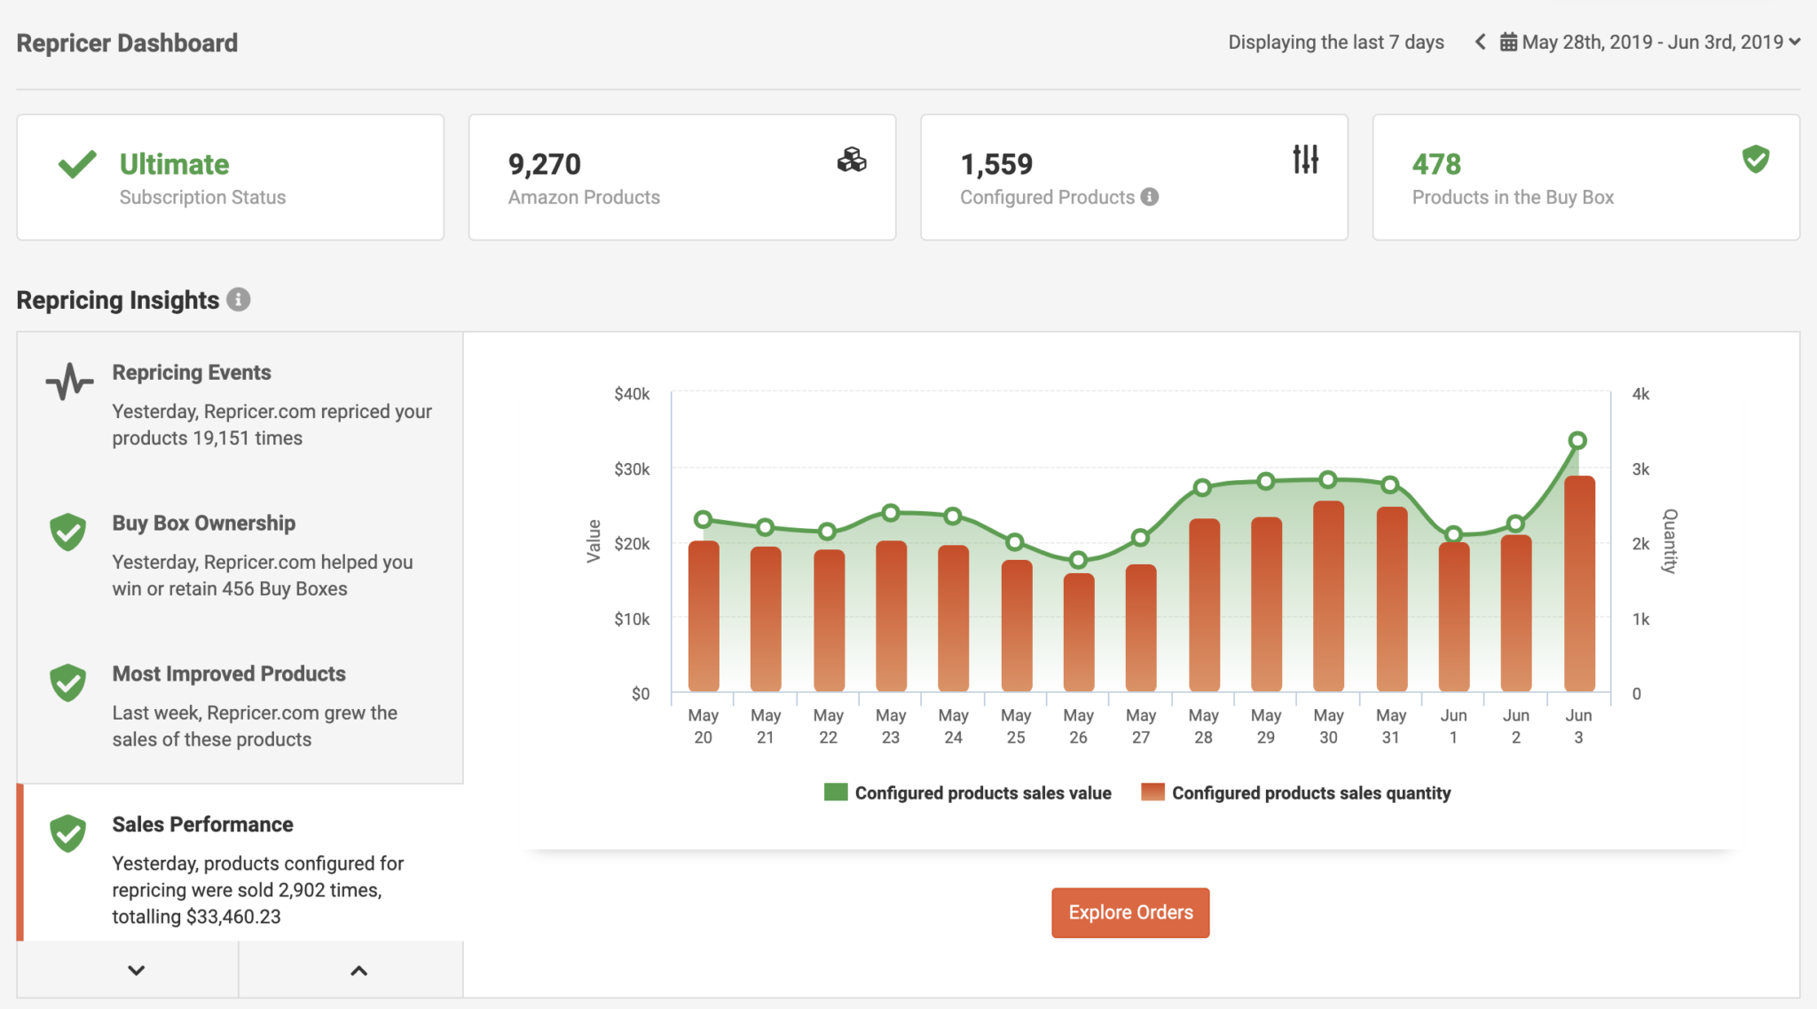Viewport: 1817px width, 1009px height.
Task: Click 'Displaying the last 7 days' text
Action: 1336,42
